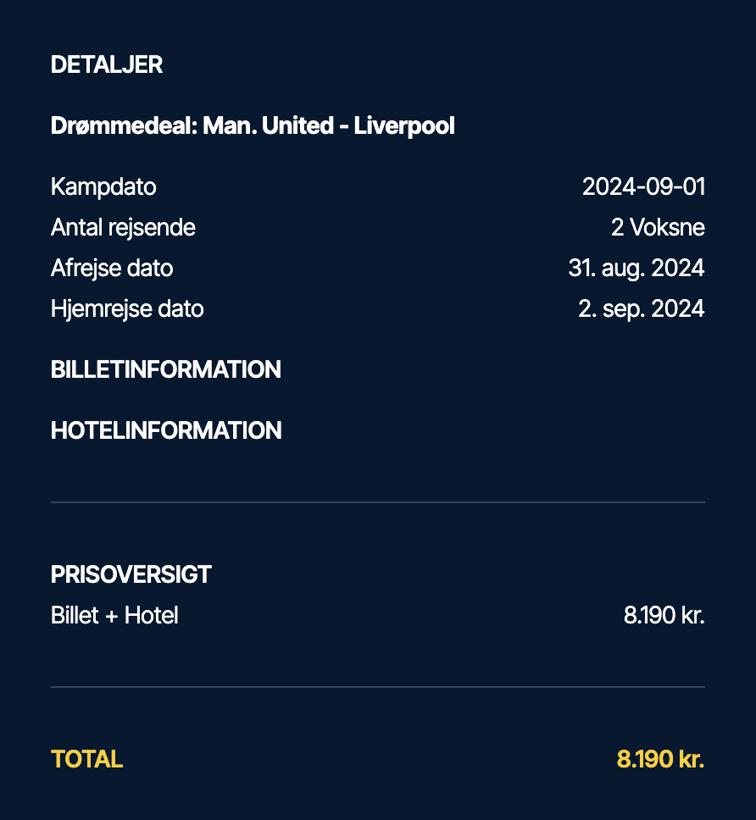Select departure date 31. aug. 2024

[636, 269]
